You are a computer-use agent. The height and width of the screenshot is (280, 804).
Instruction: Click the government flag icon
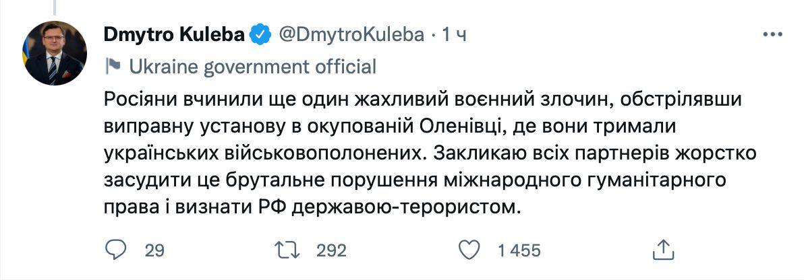tap(113, 67)
